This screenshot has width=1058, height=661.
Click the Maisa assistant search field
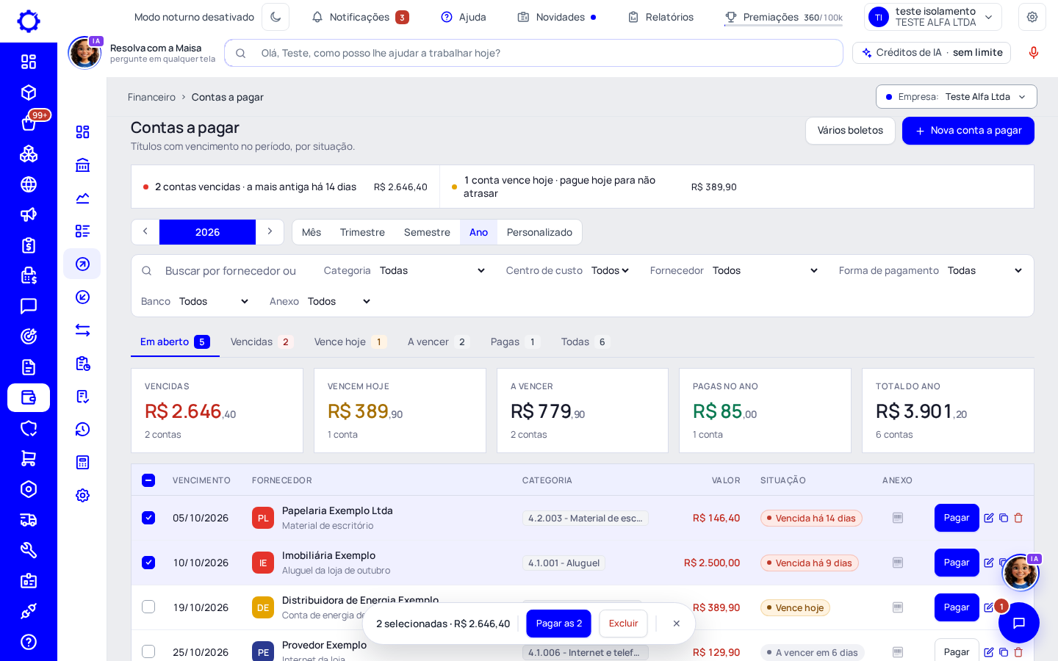pos(533,53)
